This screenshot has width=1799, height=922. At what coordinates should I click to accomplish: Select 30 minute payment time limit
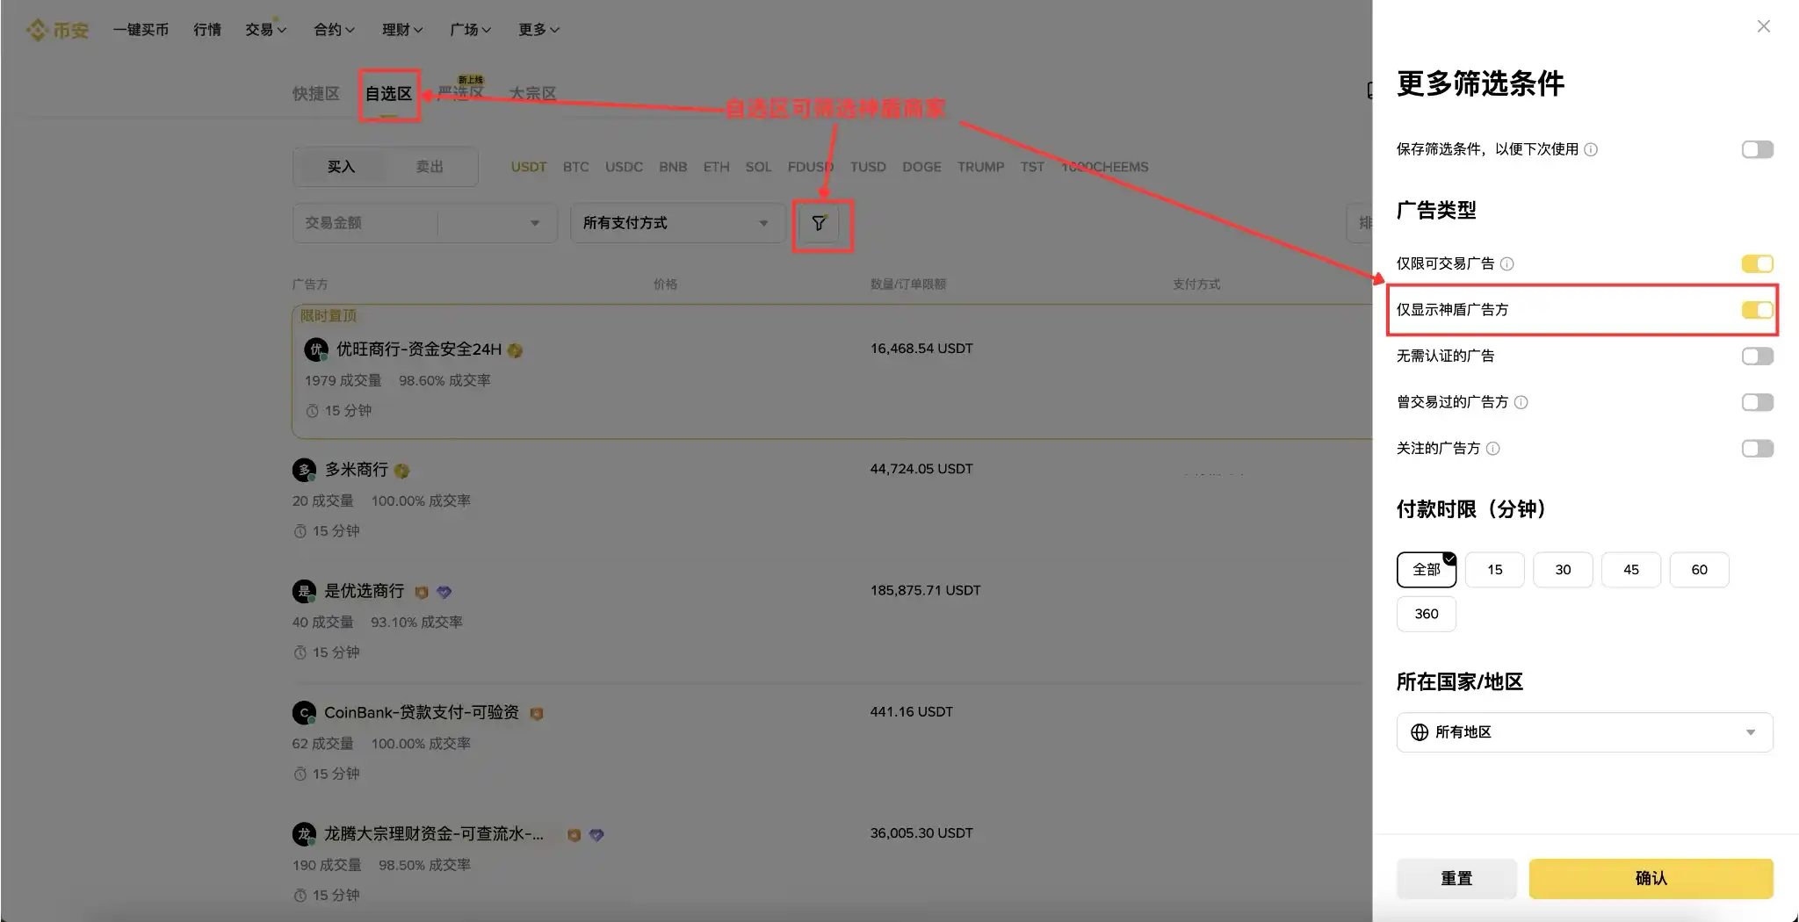[1563, 570]
